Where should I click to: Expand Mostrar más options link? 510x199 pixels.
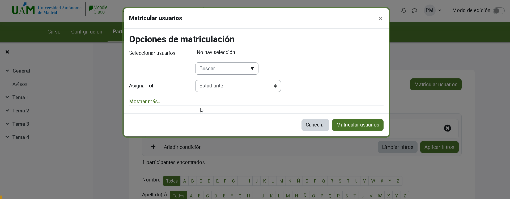(x=145, y=101)
